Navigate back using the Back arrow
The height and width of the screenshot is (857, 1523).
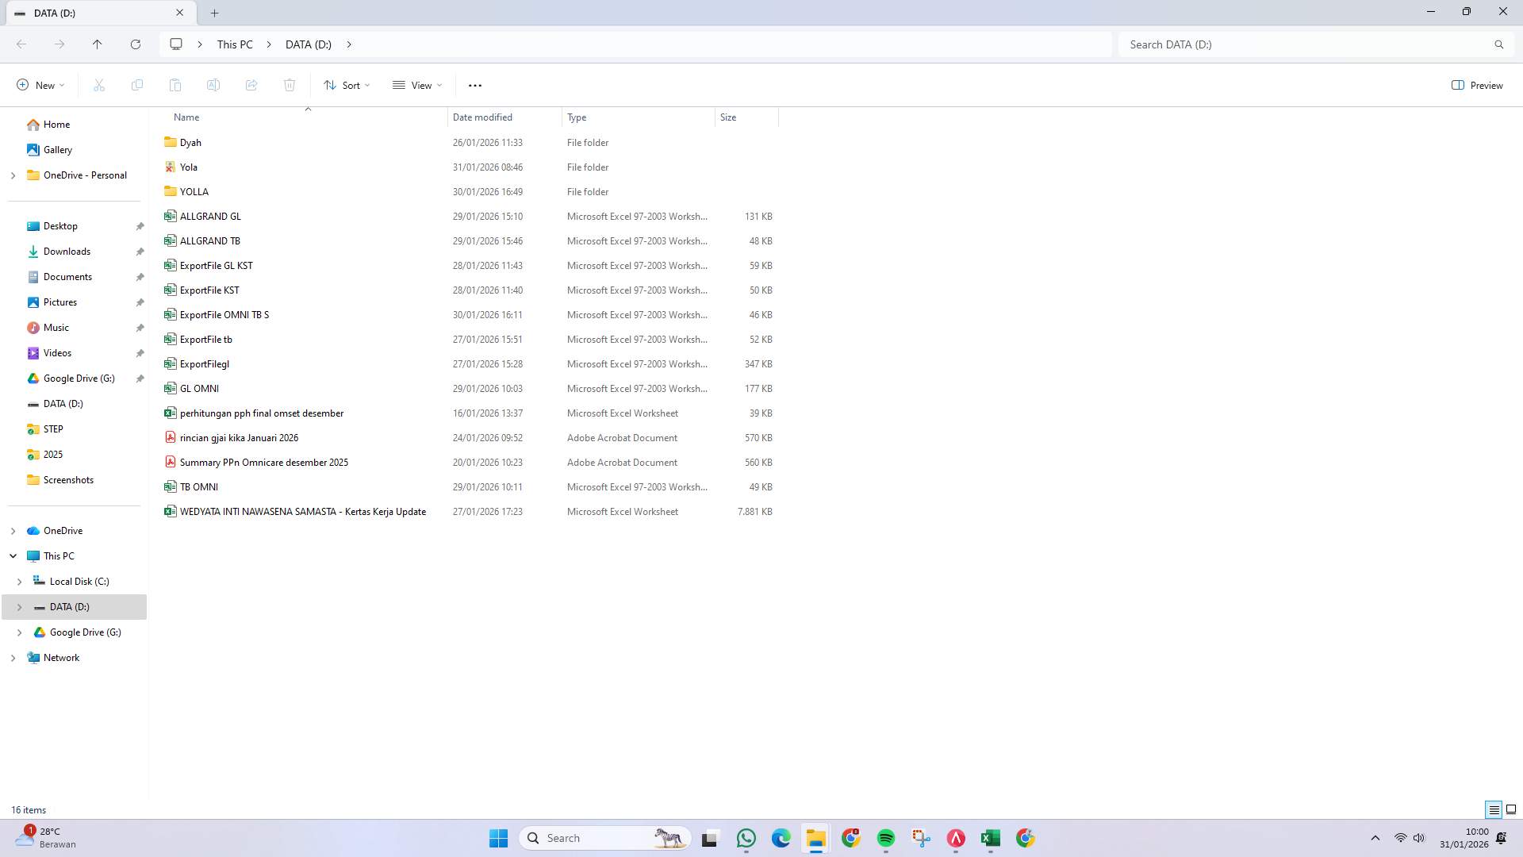click(x=21, y=44)
